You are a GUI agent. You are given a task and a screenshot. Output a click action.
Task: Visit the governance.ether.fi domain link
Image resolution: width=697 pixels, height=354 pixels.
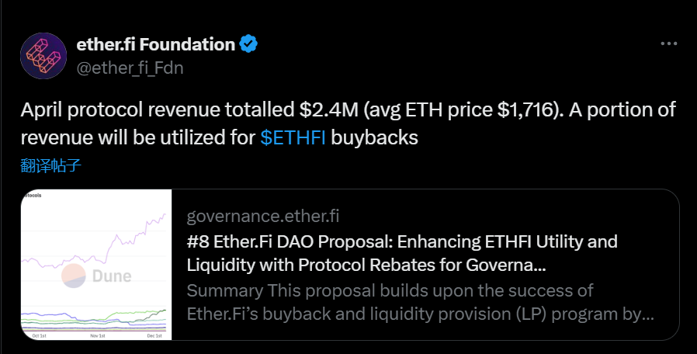pyautogui.click(x=262, y=216)
